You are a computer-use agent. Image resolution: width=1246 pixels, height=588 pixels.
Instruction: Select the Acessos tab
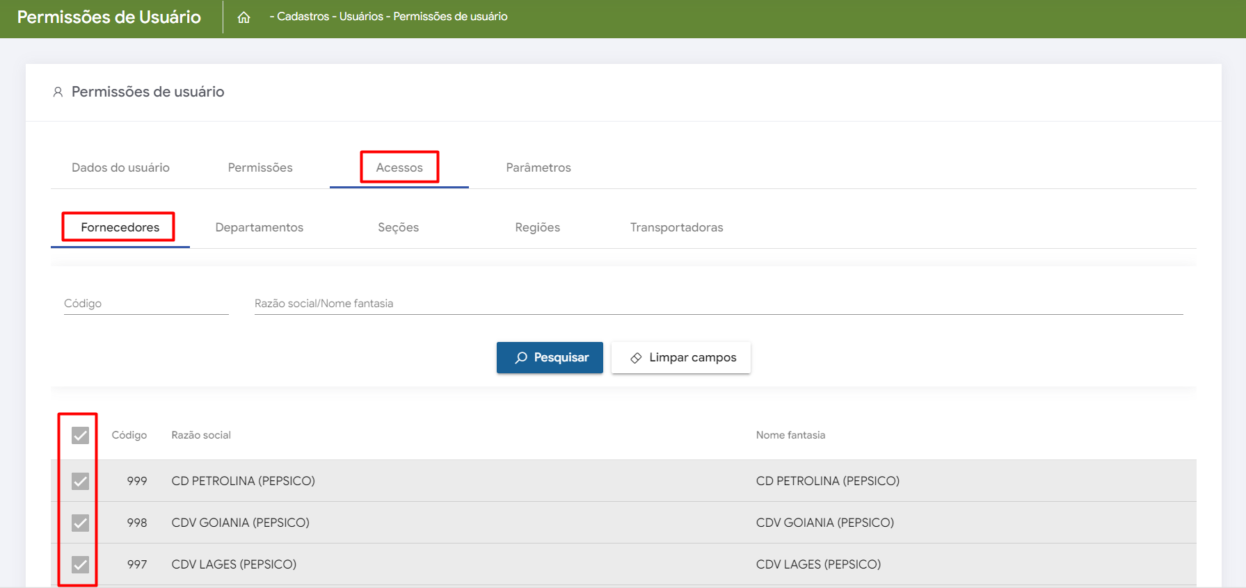click(399, 168)
